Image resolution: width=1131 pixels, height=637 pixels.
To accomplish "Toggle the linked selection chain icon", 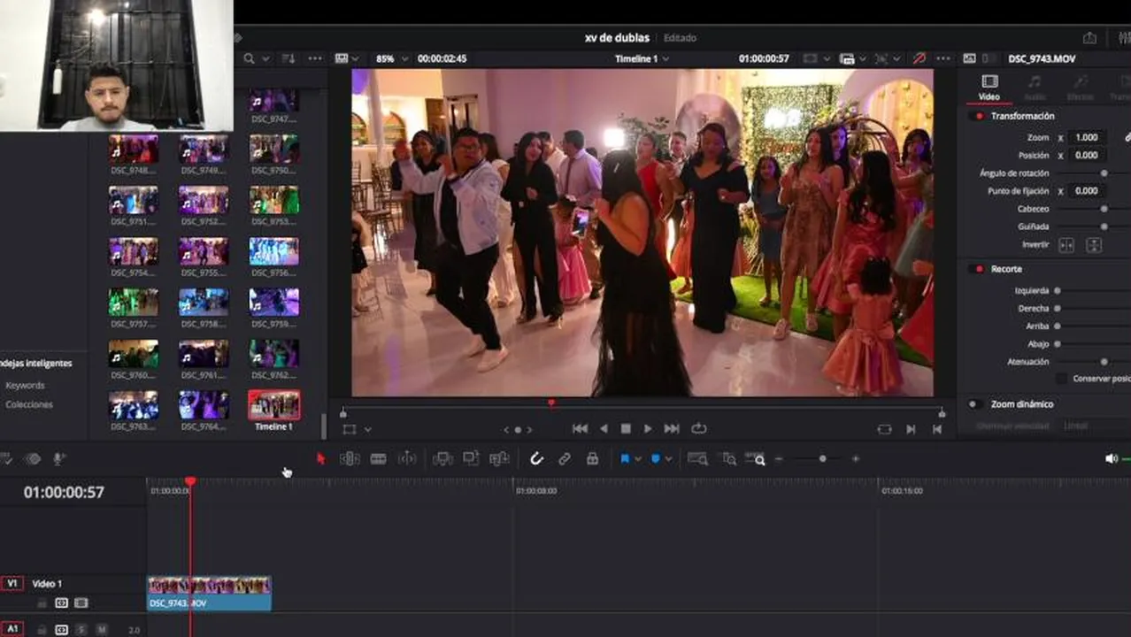I will click(x=564, y=458).
